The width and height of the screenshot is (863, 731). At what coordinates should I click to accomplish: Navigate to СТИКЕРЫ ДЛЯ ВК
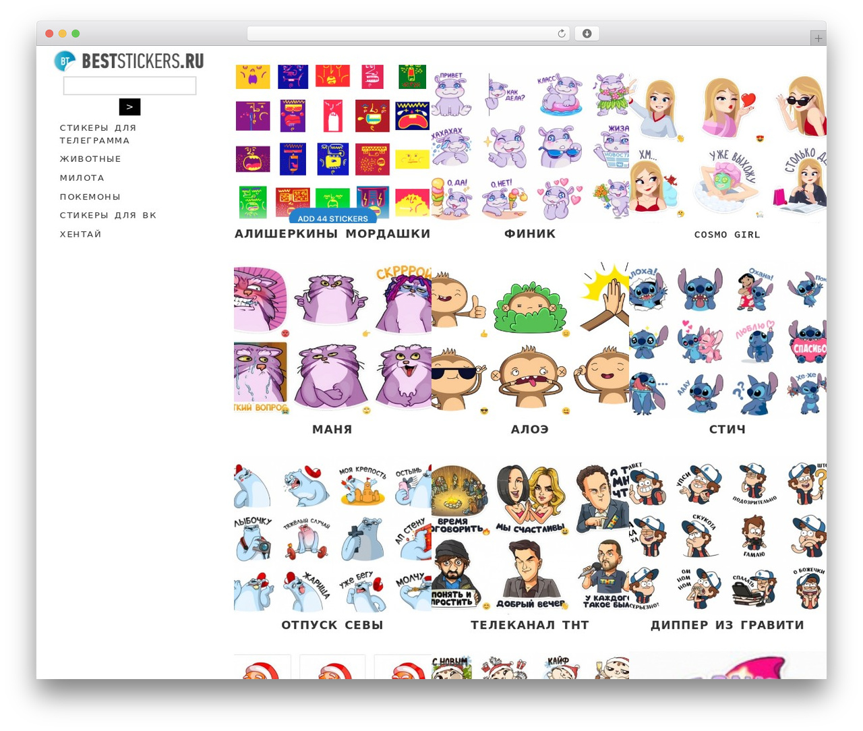coord(108,215)
